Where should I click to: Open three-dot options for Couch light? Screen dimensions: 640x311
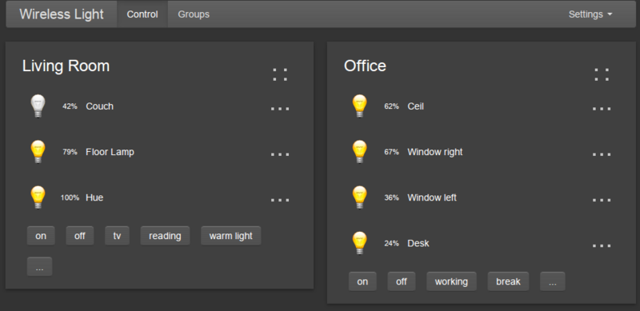(x=280, y=109)
